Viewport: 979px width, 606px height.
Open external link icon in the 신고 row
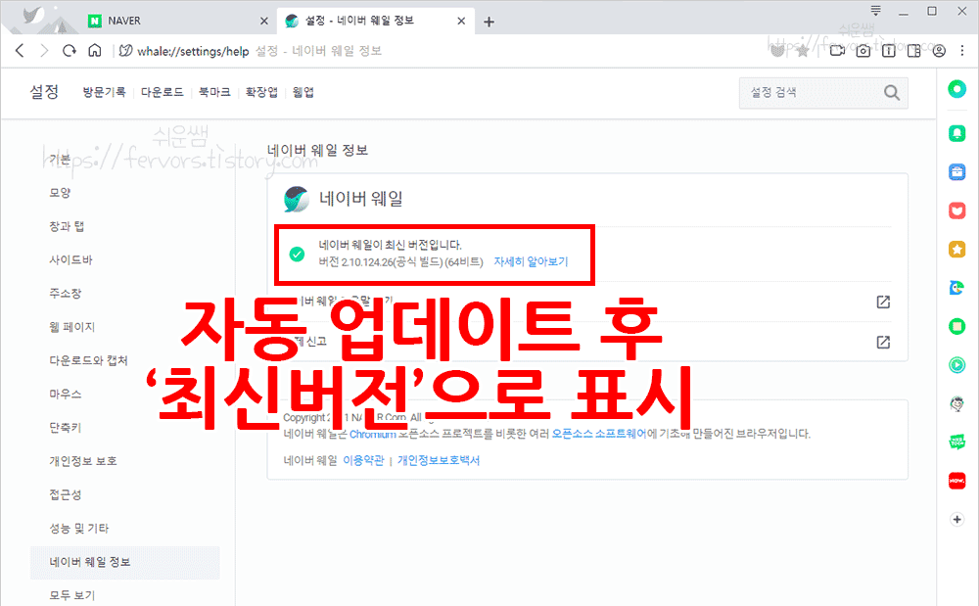point(883,342)
